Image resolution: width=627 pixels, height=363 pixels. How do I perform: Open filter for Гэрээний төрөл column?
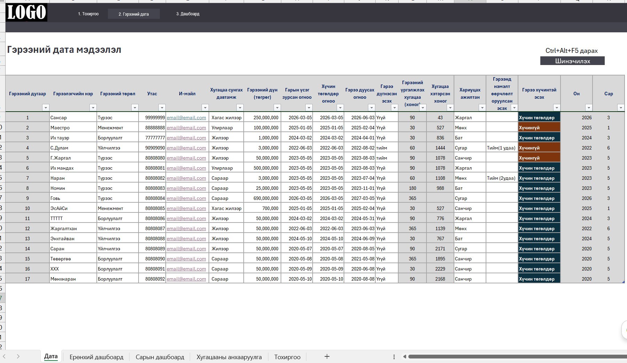tap(135, 108)
